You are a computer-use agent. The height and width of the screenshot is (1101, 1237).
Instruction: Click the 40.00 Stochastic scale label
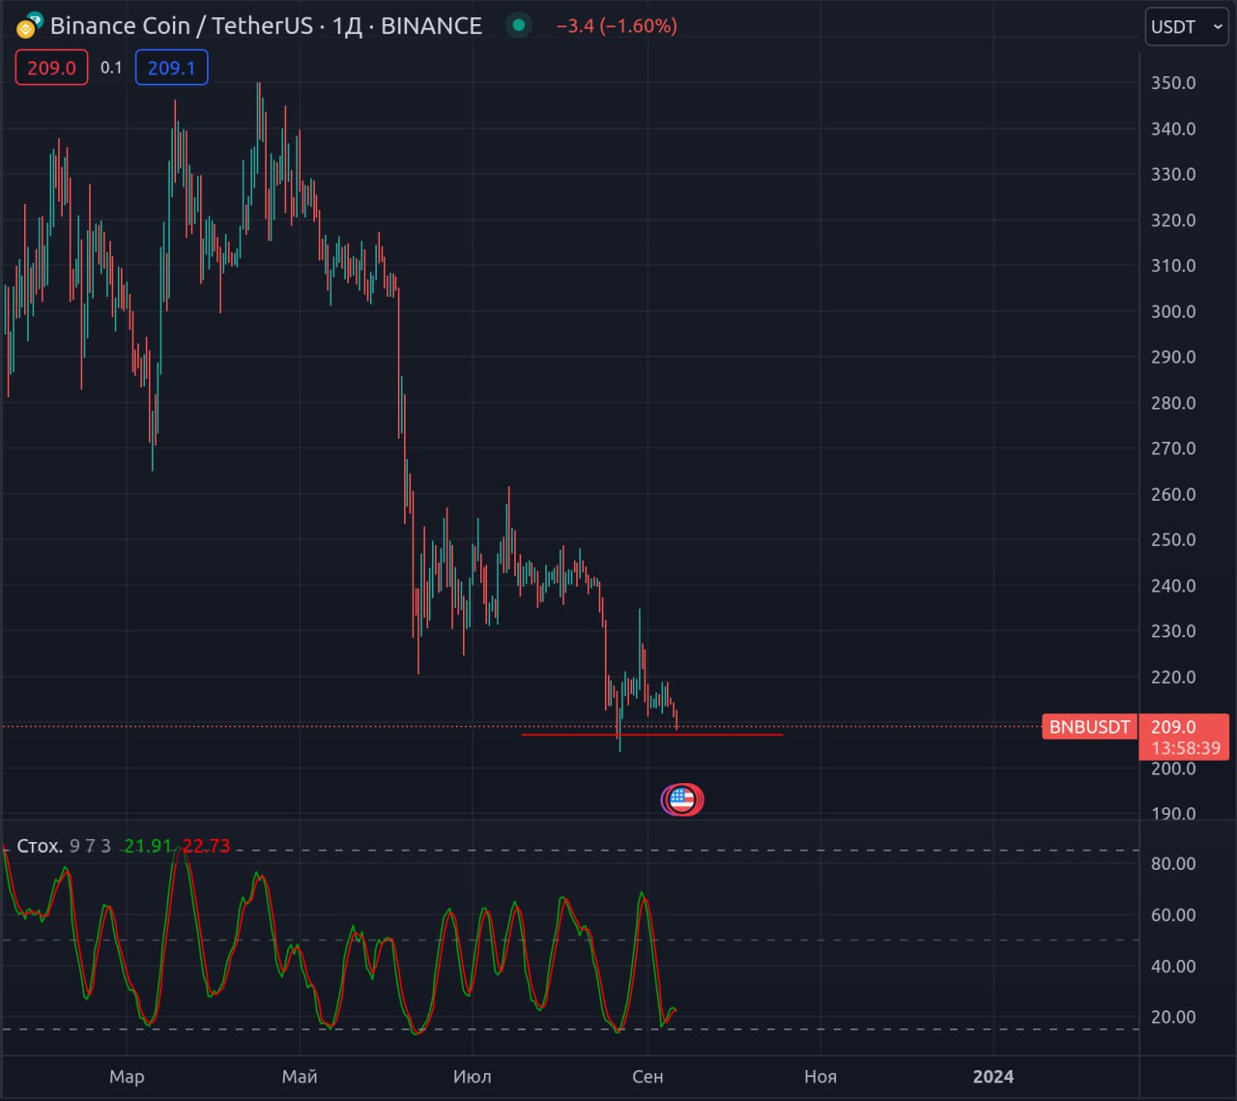pyautogui.click(x=1173, y=966)
